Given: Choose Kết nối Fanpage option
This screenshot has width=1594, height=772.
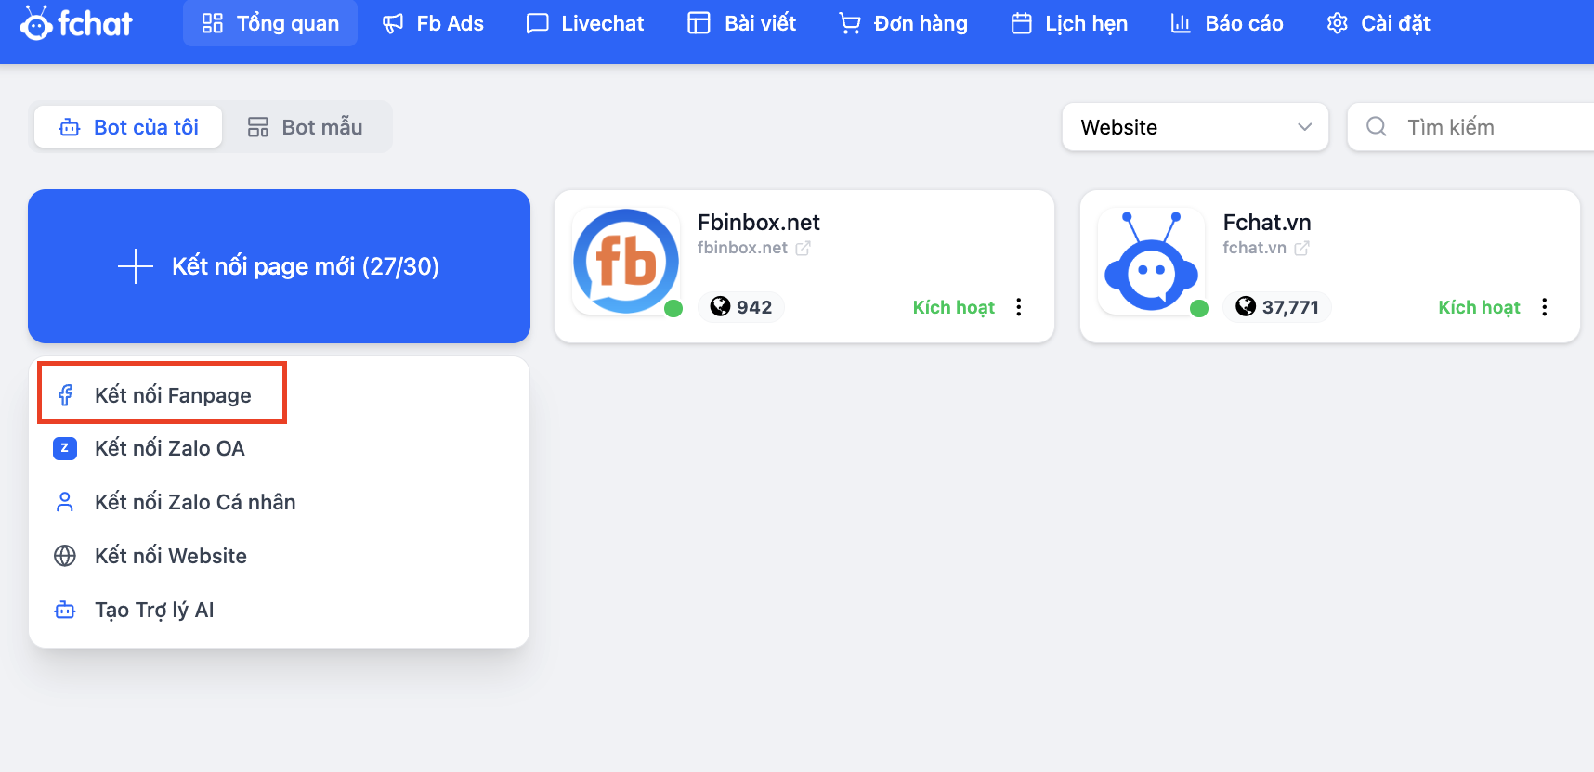Looking at the screenshot, I should [173, 395].
